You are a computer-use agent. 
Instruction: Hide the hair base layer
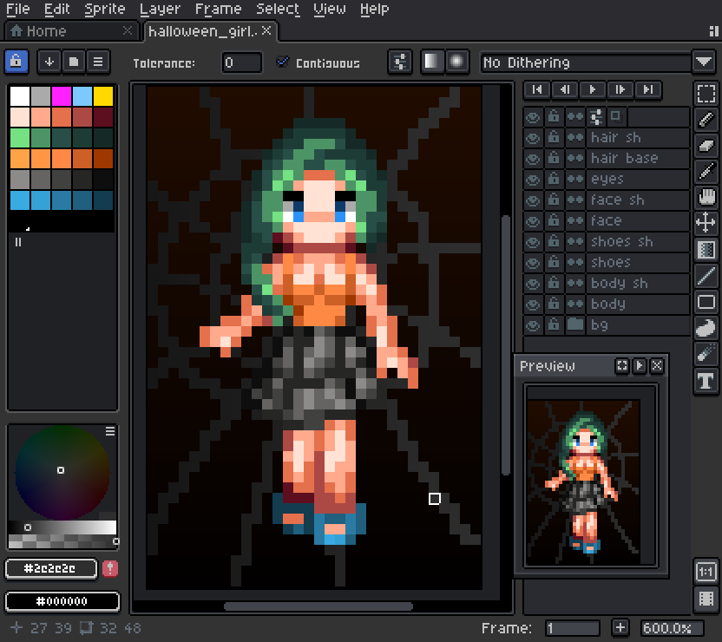pyautogui.click(x=533, y=158)
